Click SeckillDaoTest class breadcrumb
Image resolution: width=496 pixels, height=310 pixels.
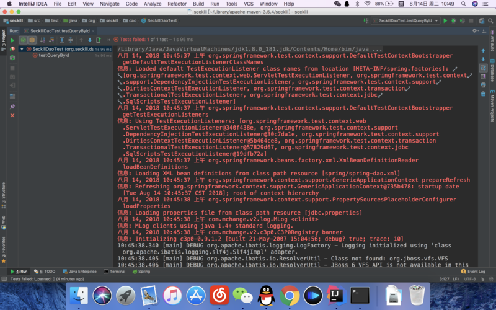point(159,20)
